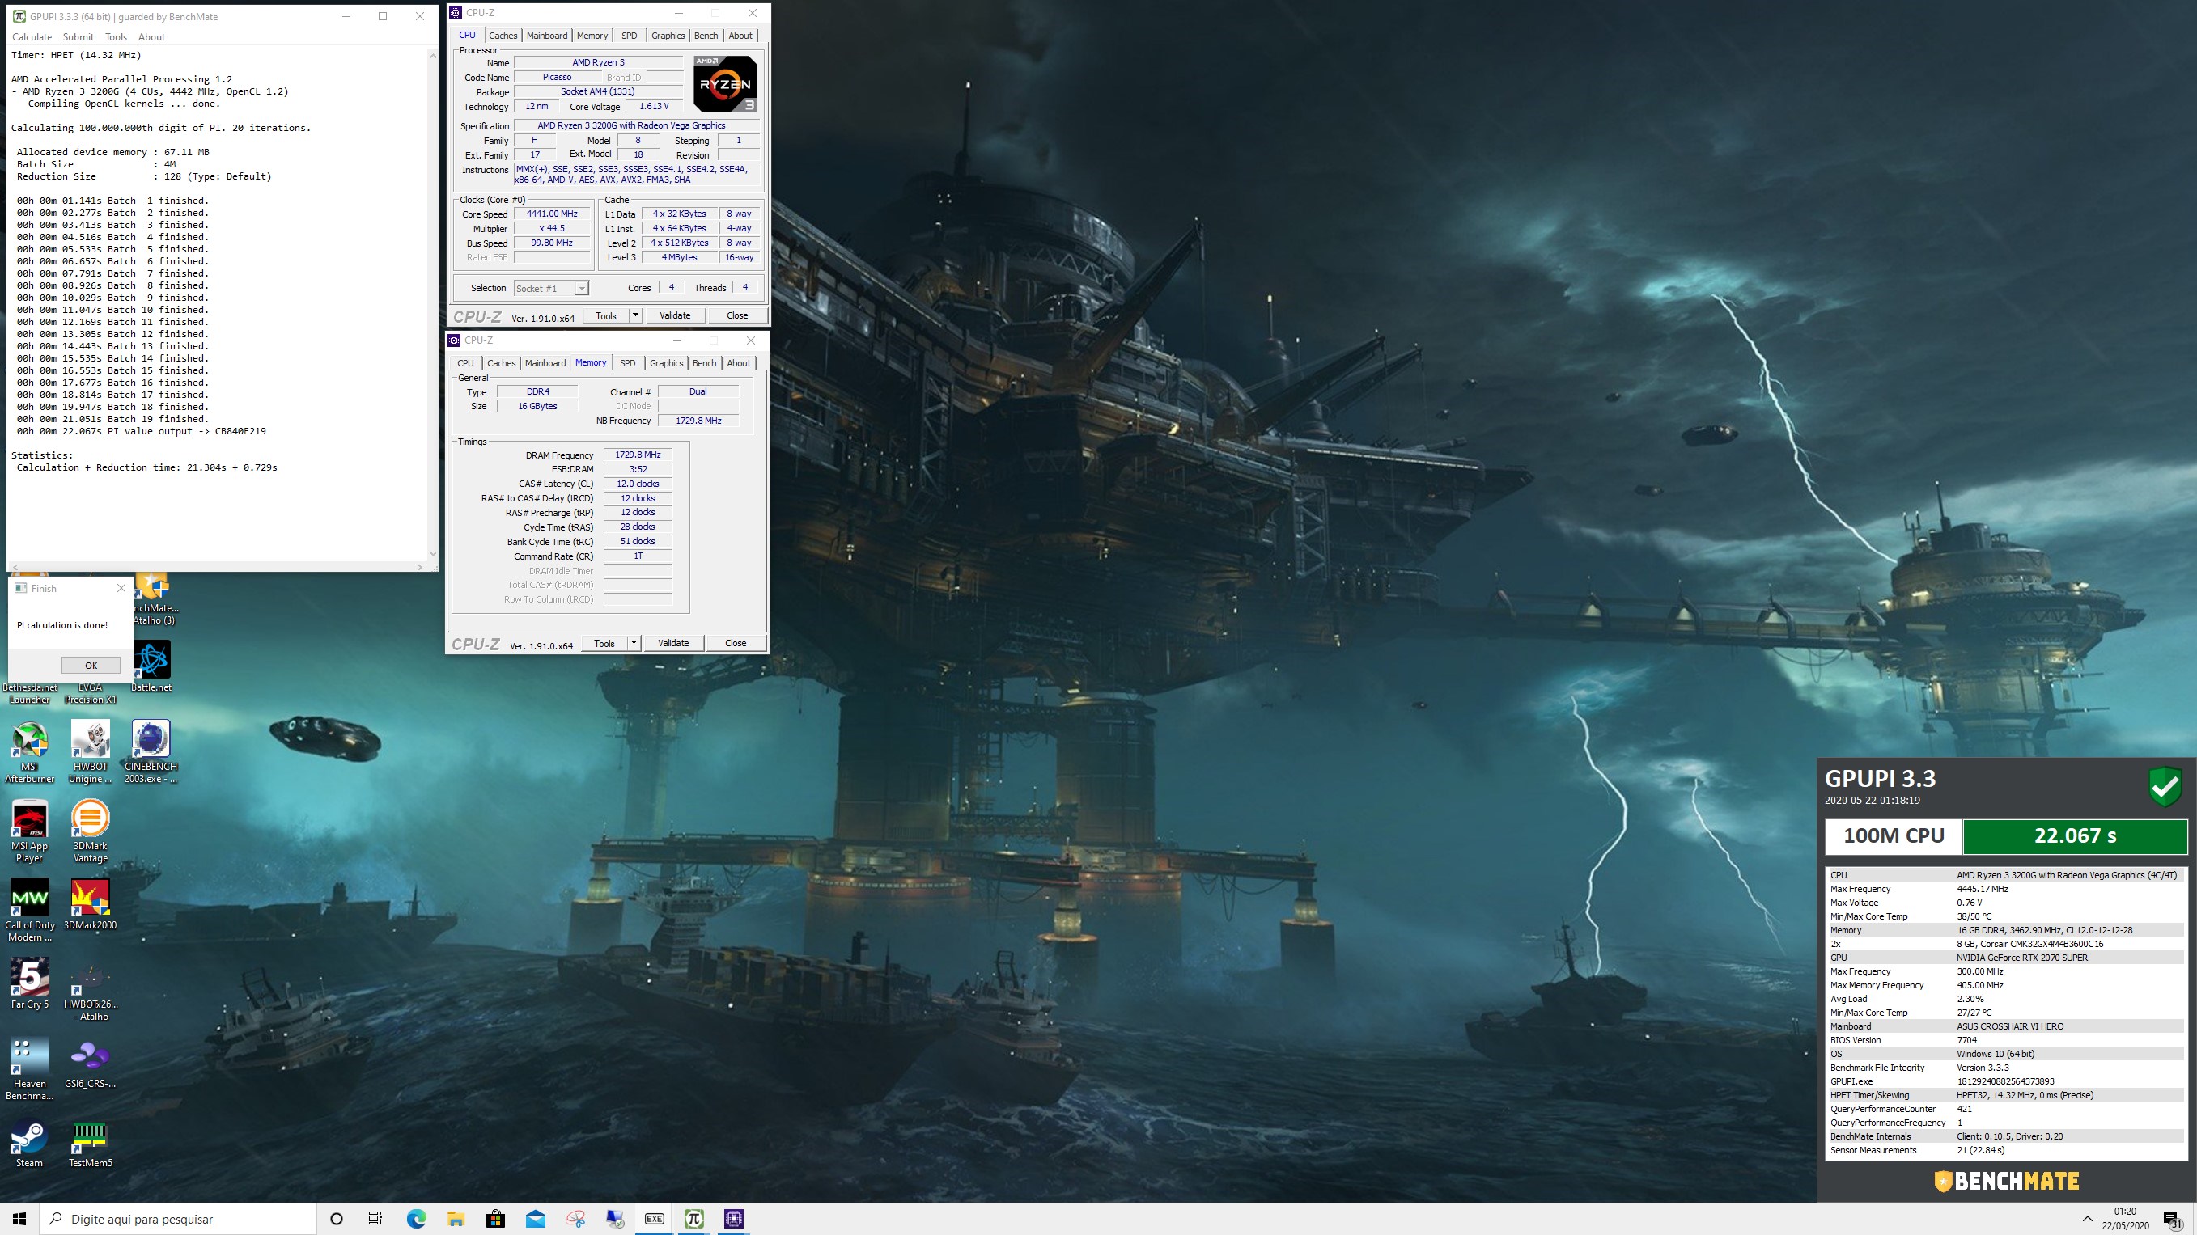Open MSI Afterburner desktop shortcut
Viewport: 2197px width, 1235px height.
[30, 751]
